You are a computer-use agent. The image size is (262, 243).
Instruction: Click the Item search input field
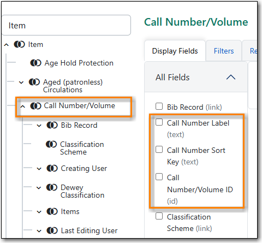(x=66, y=25)
